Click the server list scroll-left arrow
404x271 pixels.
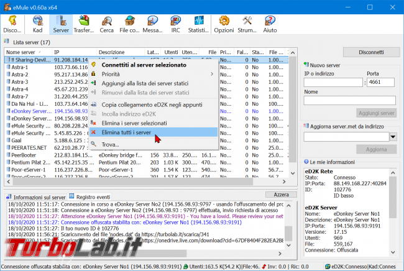click(x=8, y=181)
